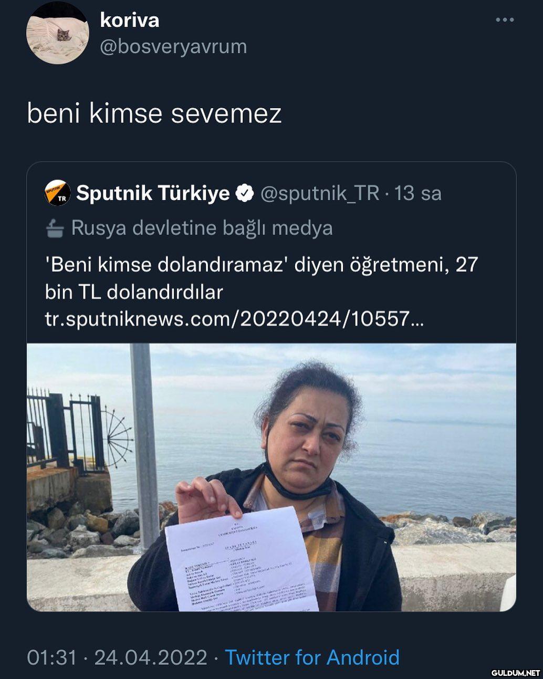
Task: Open the quoted tweet headline text
Action: (262, 278)
